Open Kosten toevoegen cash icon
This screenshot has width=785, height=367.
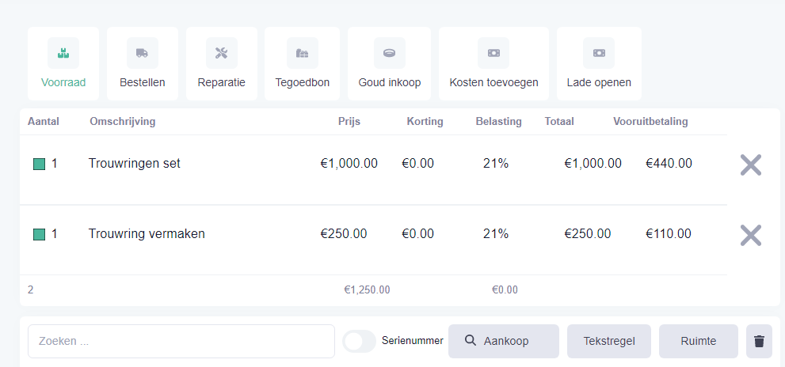click(x=493, y=53)
